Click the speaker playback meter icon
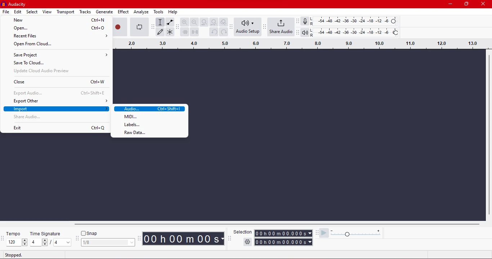Image resolution: width=492 pixels, height=259 pixels. (305, 33)
